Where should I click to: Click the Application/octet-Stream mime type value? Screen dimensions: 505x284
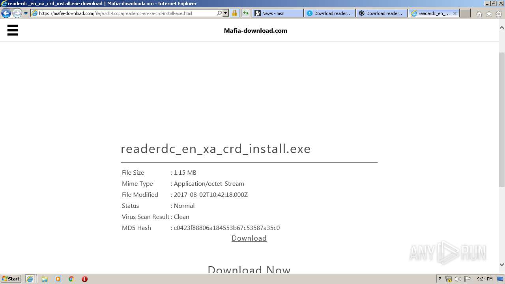click(x=209, y=183)
